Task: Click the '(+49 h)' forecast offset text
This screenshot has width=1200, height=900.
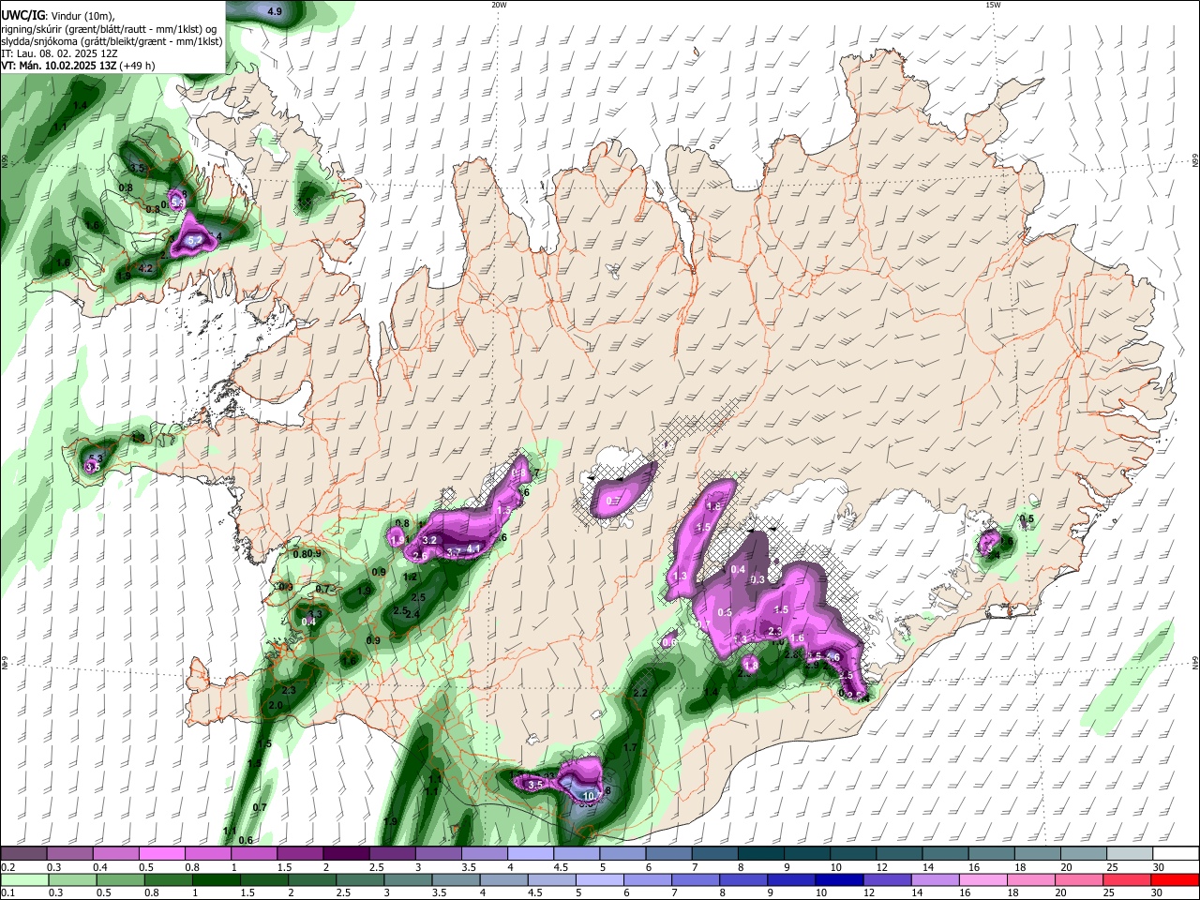Action: point(138,66)
